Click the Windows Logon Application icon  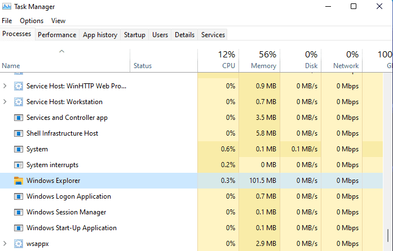[18, 196]
